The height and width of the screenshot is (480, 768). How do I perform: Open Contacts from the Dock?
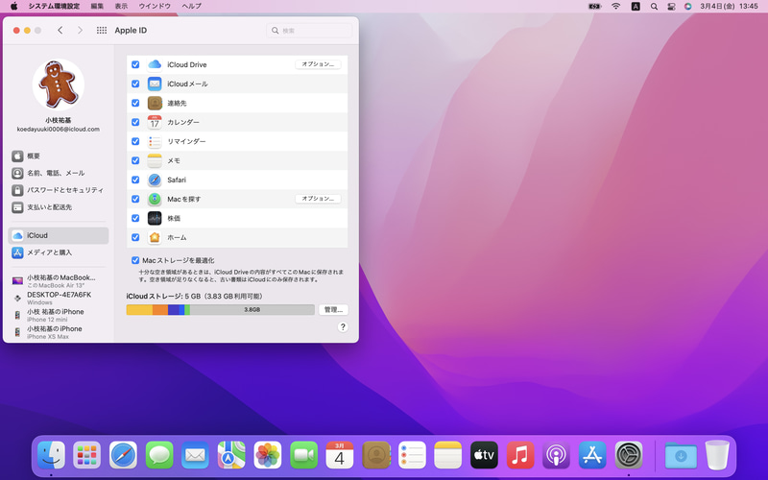[375, 455]
